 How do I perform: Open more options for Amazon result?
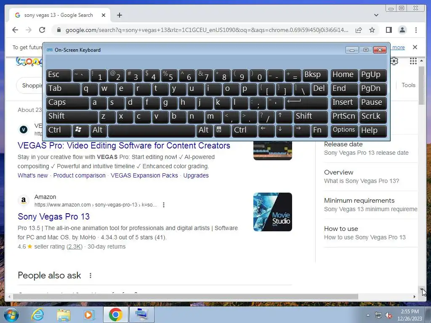(x=164, y=205)
